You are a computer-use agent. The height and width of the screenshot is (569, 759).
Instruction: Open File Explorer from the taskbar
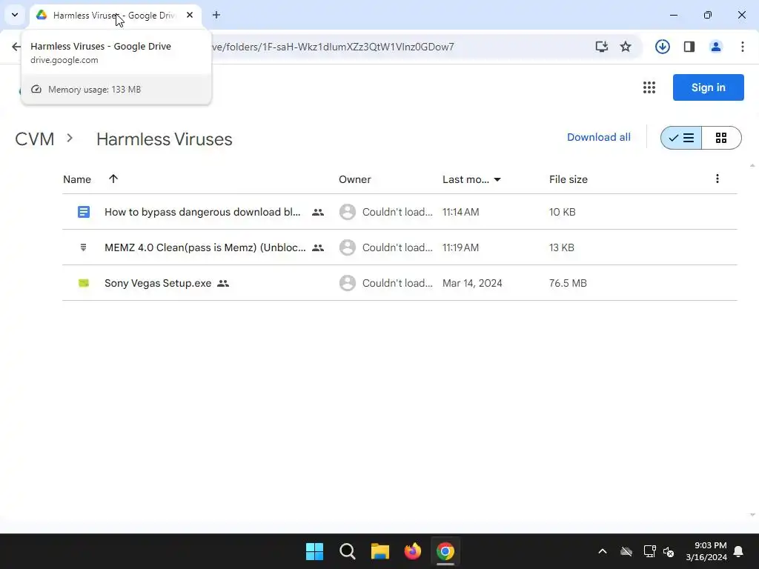[x=380, y=551]
